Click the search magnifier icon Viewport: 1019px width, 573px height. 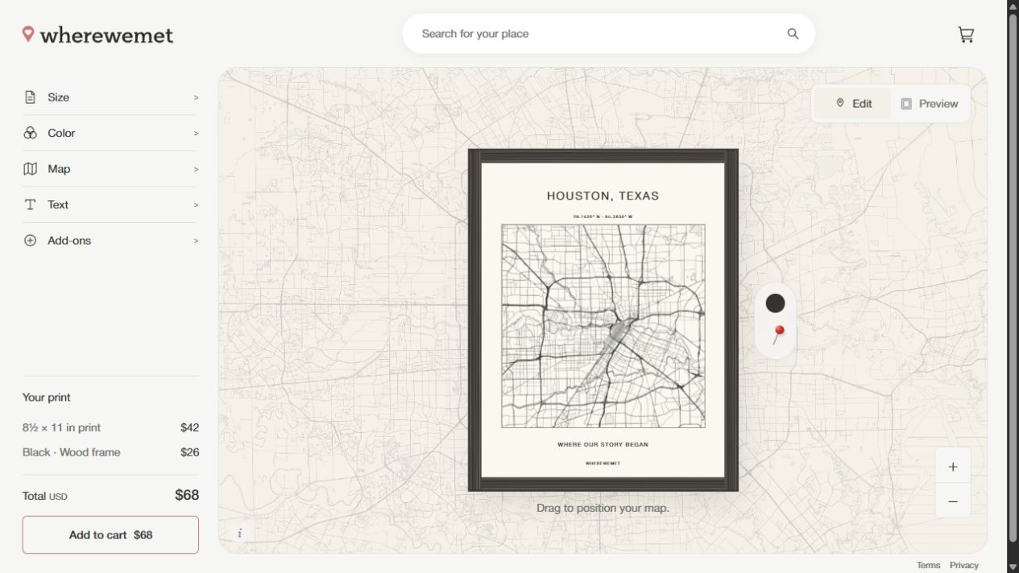click(793, 34)
